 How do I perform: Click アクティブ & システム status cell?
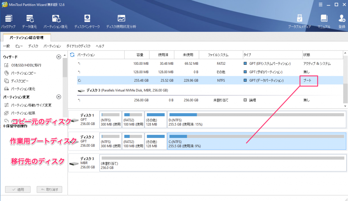(317, 63)
